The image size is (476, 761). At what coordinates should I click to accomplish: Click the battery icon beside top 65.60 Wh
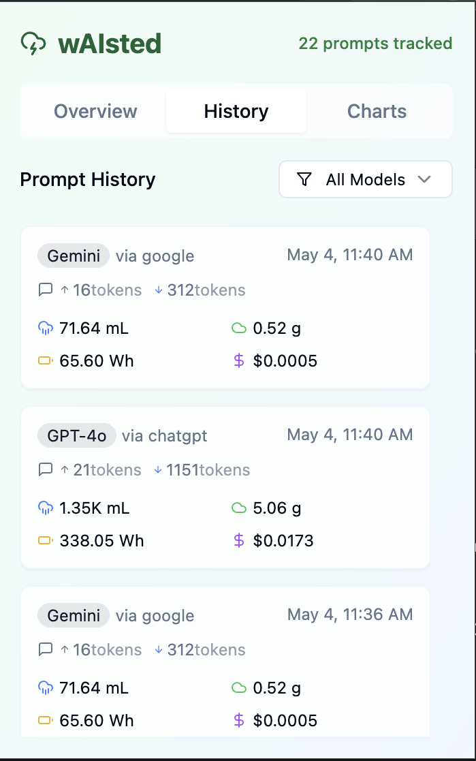point(46,361)
